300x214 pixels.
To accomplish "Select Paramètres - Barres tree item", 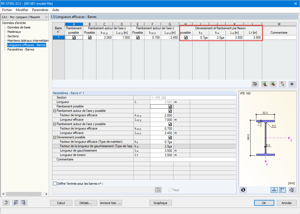I will pyautogui.click(x=21, y=49).
